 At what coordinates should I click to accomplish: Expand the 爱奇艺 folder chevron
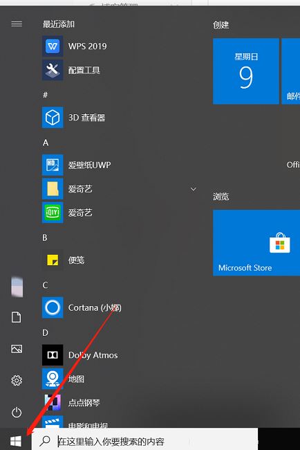click(194, 189)
